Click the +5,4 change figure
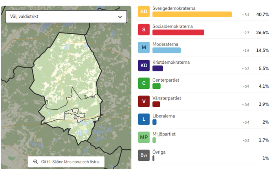 point(246,15)
